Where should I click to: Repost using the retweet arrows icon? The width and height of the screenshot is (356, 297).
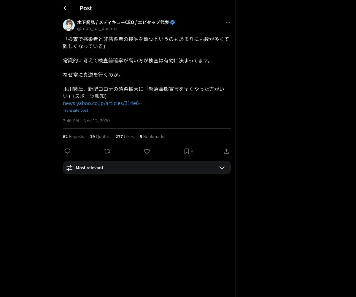click(x=107, y=151)
